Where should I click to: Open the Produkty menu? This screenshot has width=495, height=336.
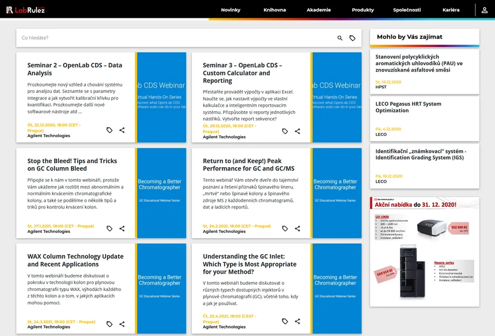362,10
